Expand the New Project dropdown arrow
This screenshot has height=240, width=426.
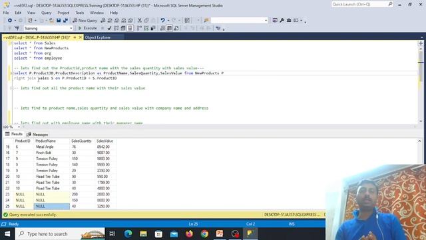coord(36,21)
